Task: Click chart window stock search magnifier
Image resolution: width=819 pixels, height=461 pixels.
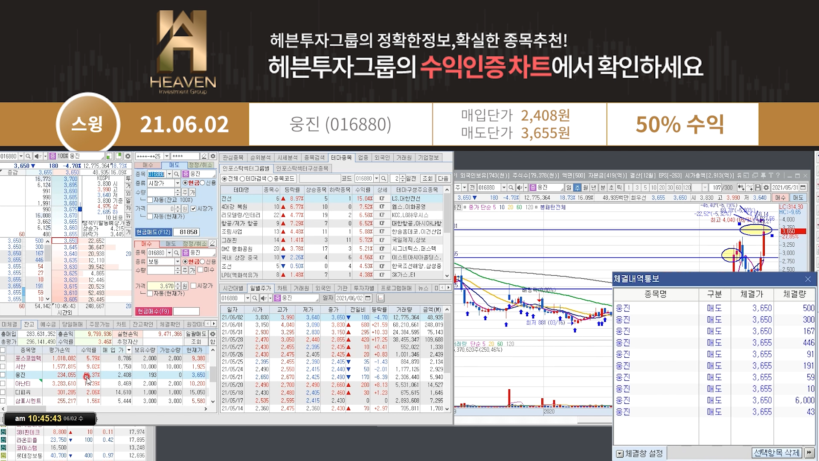Action: 511,187
